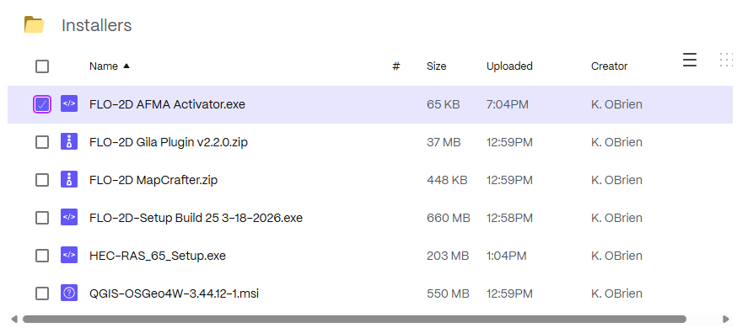Sort by the # column header
This screenshot has width=737, height=333.
tap(395, 66)
